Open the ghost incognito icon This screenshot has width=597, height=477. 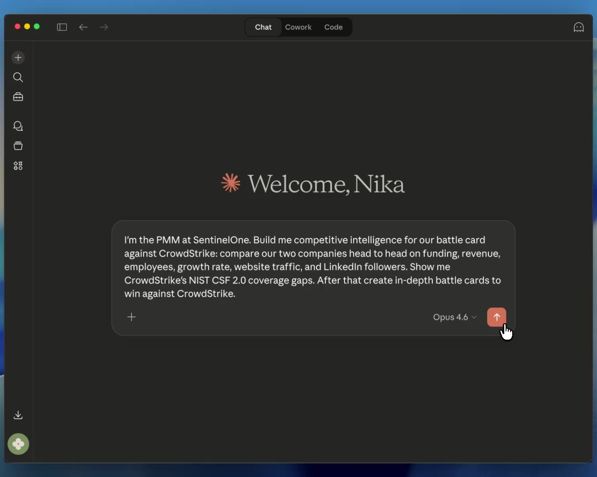pyautogui.click(x=578, y=27)
